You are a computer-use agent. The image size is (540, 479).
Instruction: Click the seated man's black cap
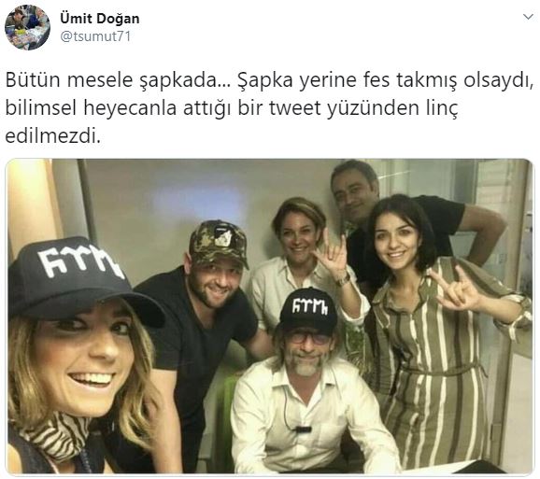tap(308, 310)
